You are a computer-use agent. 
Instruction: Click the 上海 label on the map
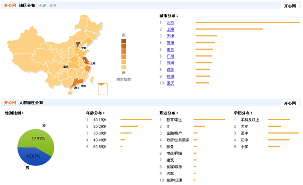(93, 63)
